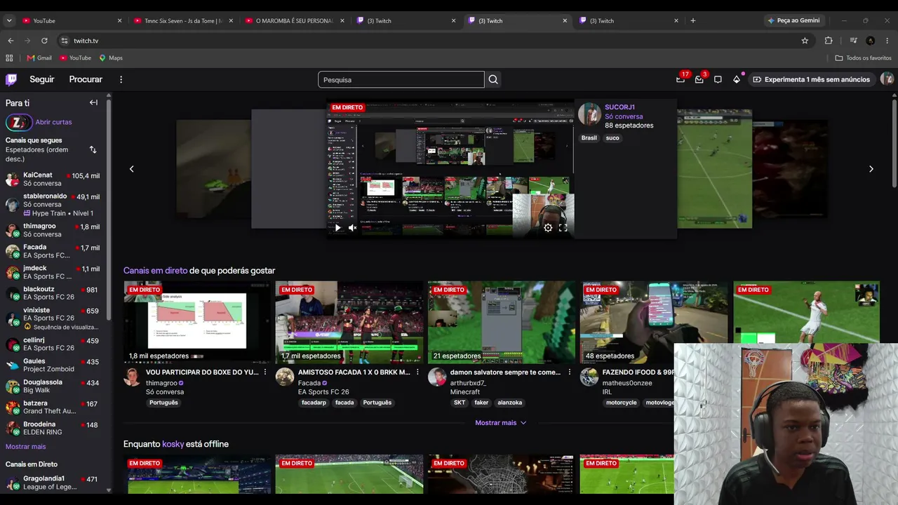Play the featured SUCORJ1 stream
898x505 pixels.
click(337, 227)
